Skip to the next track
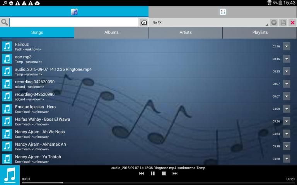The height and width of the screenshot is (185, 297). click(x=175, y=173)
